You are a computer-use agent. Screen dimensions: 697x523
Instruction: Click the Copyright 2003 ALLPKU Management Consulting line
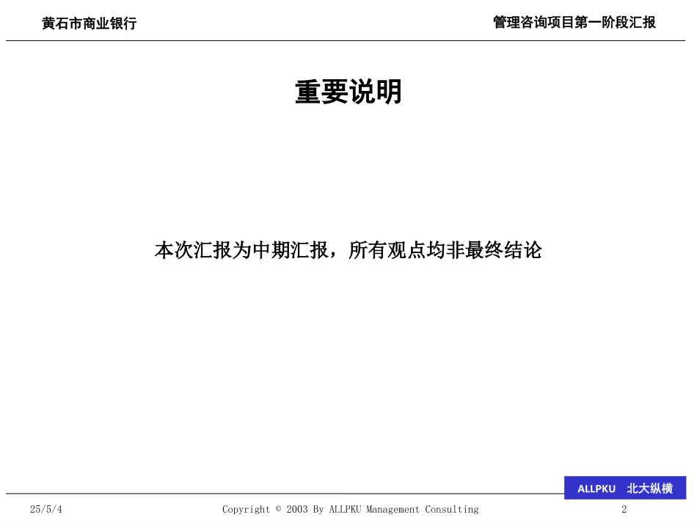[x=350, y=509]
